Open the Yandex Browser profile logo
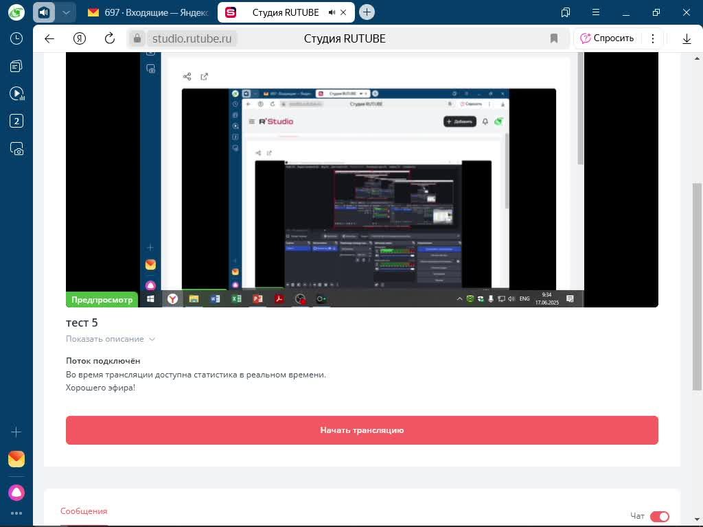The image size is (703, 527). click(16, 12)
